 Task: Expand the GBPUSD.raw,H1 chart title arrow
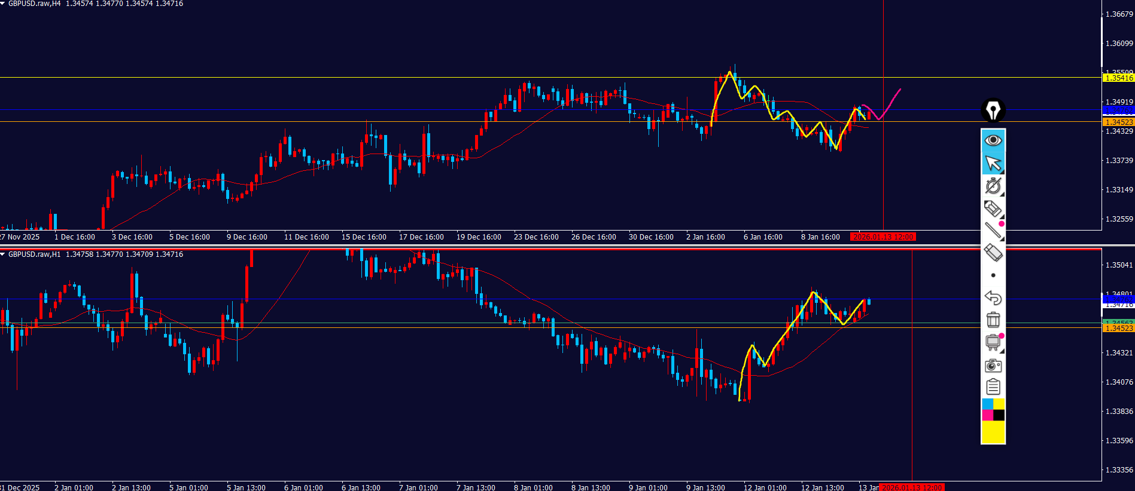coord(3,254)
